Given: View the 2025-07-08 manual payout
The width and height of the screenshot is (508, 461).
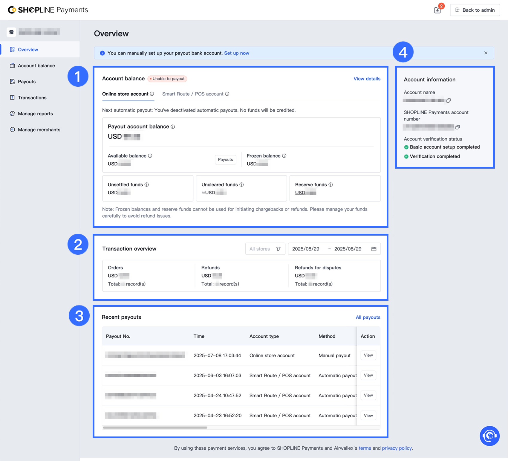Looking at the screenshot, I should coord(368,355).
